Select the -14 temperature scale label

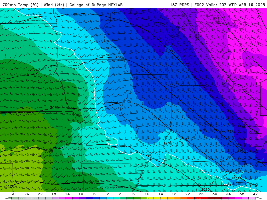click(x=66, y=194)
